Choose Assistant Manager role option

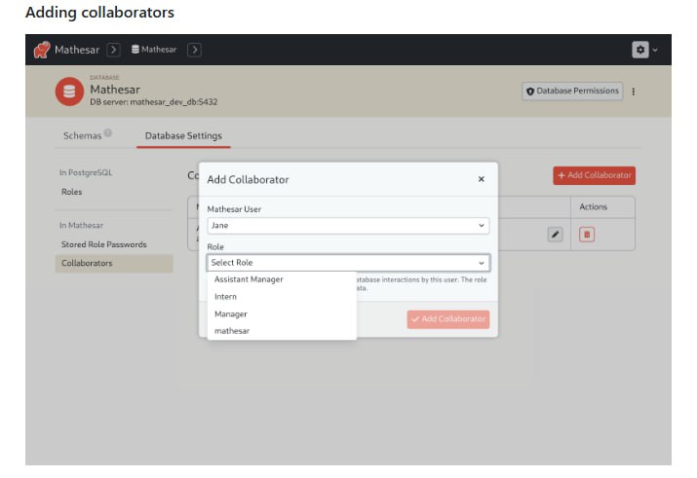[x=249, y=279]
